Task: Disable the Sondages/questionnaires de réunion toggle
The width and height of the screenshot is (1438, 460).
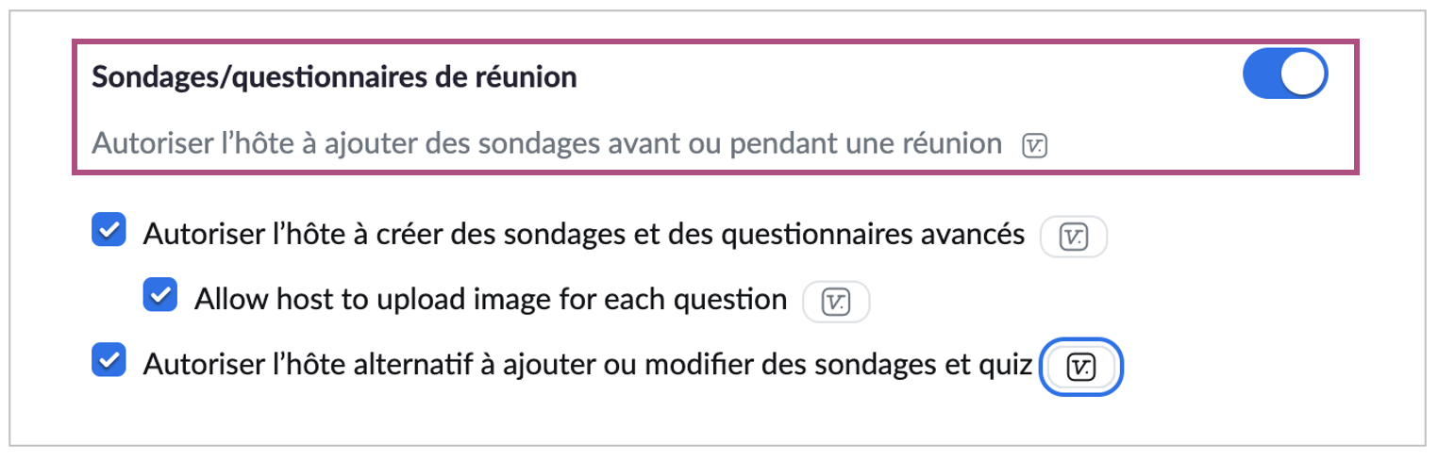Action: coord(1284,76)
